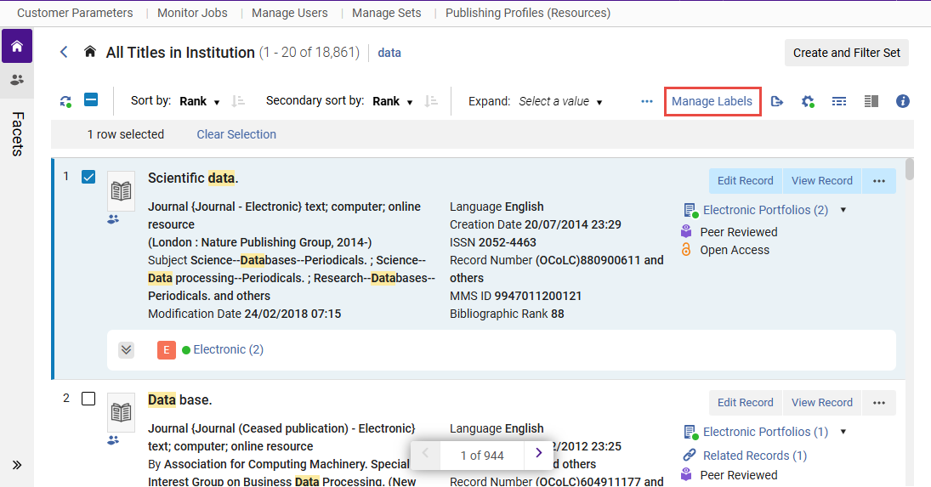Go to next page arrow
The height and width of the screenshot is (487, 931).
pos(538,454)
